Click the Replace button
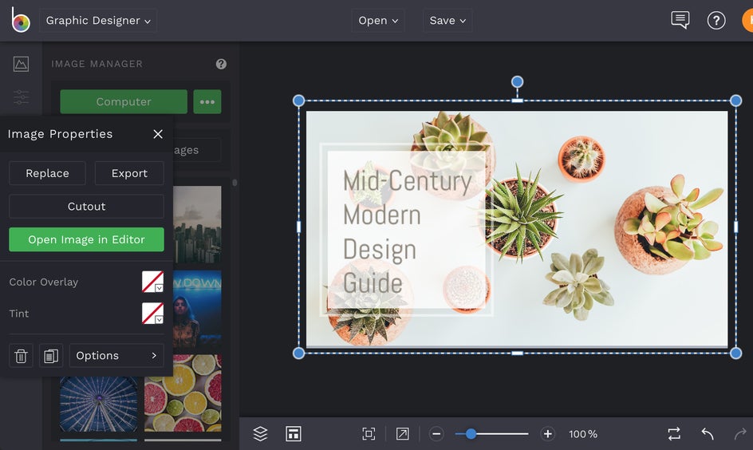753x450 pixels. point(47,173)
